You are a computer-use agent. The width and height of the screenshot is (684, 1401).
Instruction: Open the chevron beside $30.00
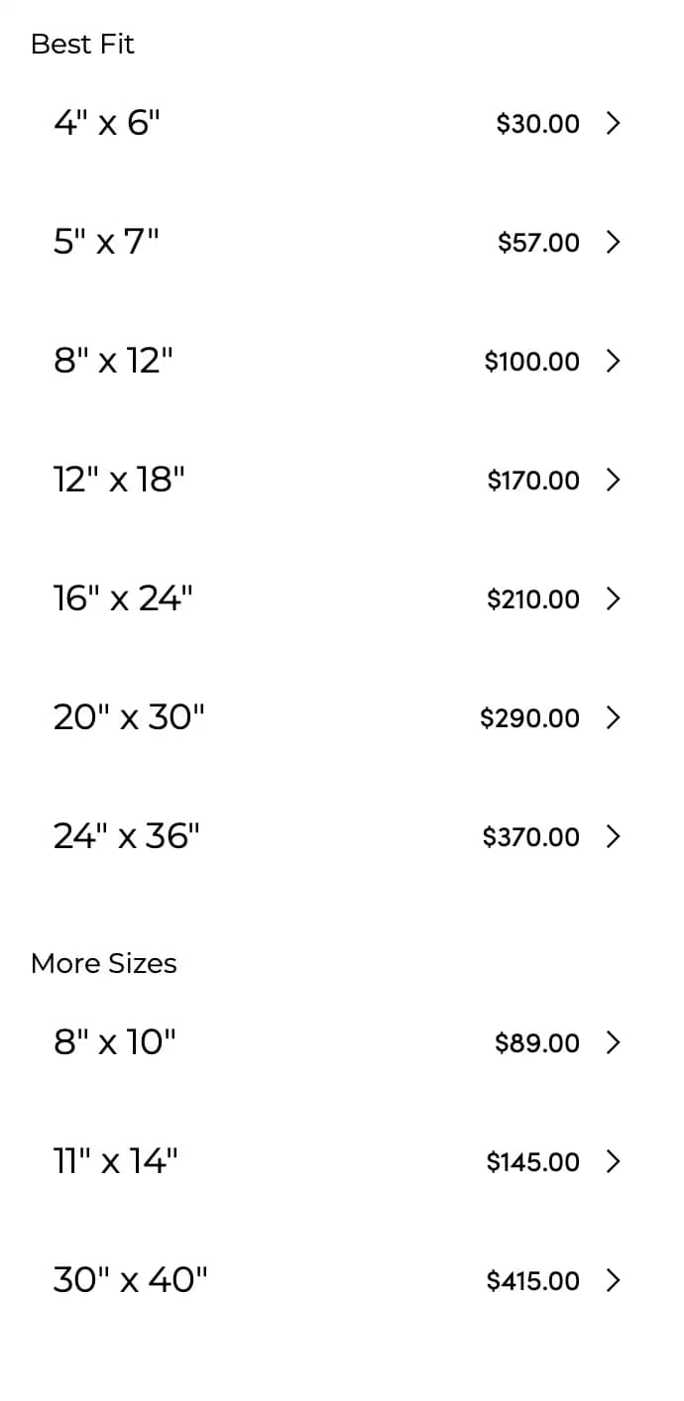613,124
